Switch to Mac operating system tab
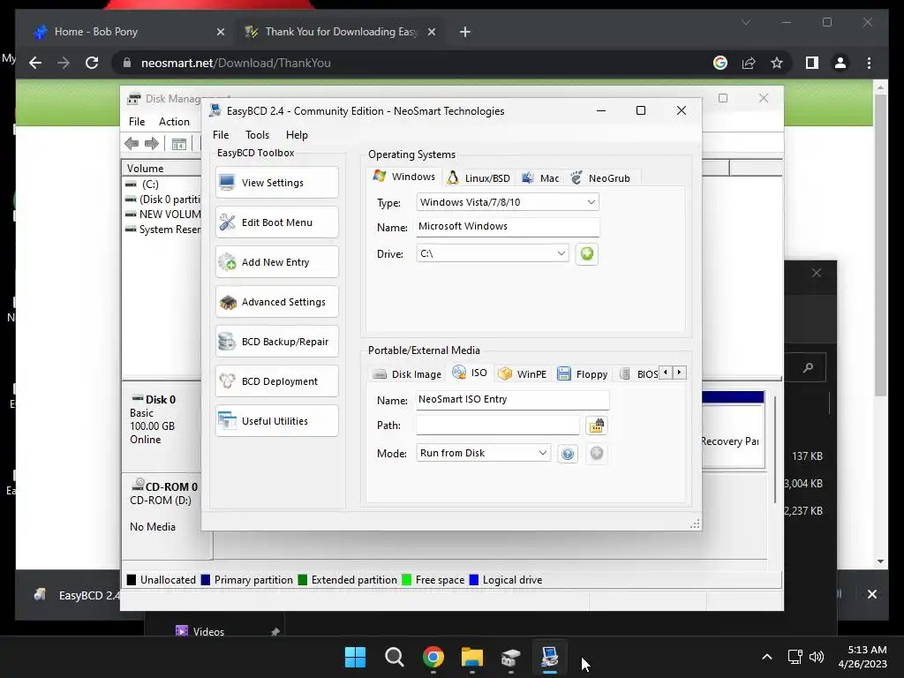Image resolution: width=904 pixels, height=678 pixels. pos(540,178)
